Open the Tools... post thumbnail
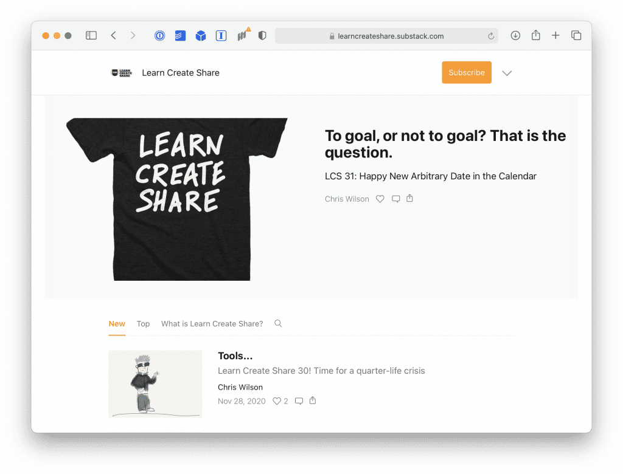The image size is (623, 474). [x=155, y=384]
